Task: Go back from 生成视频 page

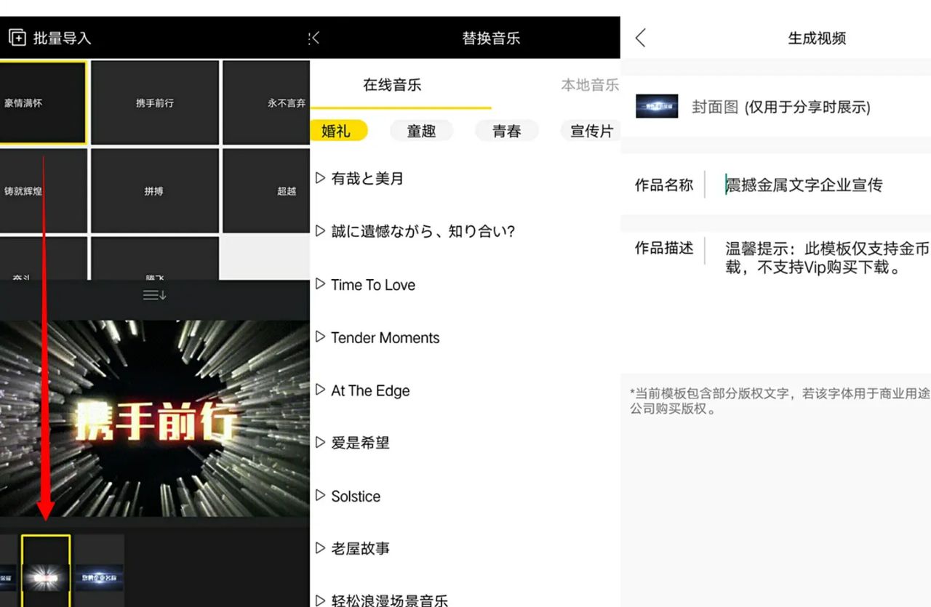Action: (x=641, y=38)
